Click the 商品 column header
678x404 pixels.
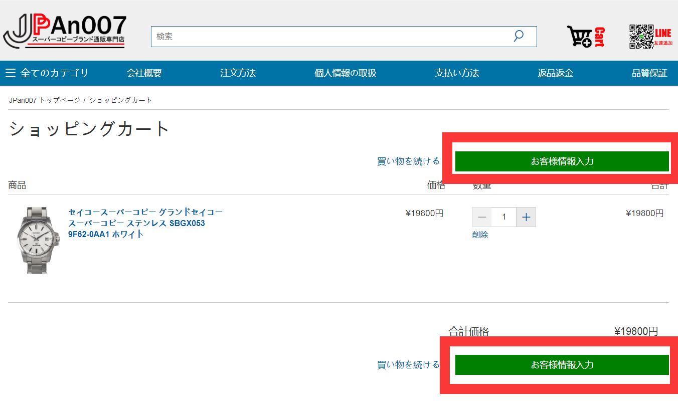17,185
